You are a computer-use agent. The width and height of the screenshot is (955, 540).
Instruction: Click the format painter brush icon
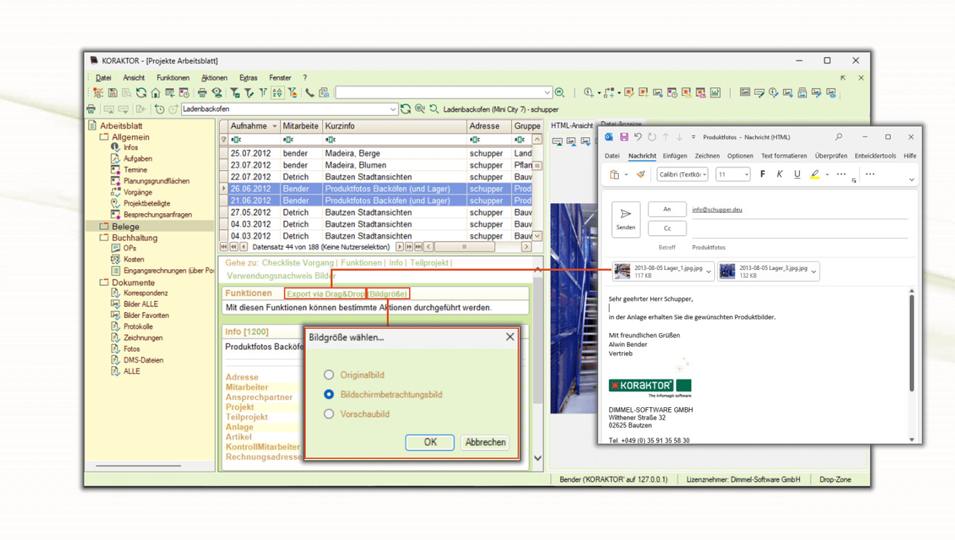(x=641, y=174)
